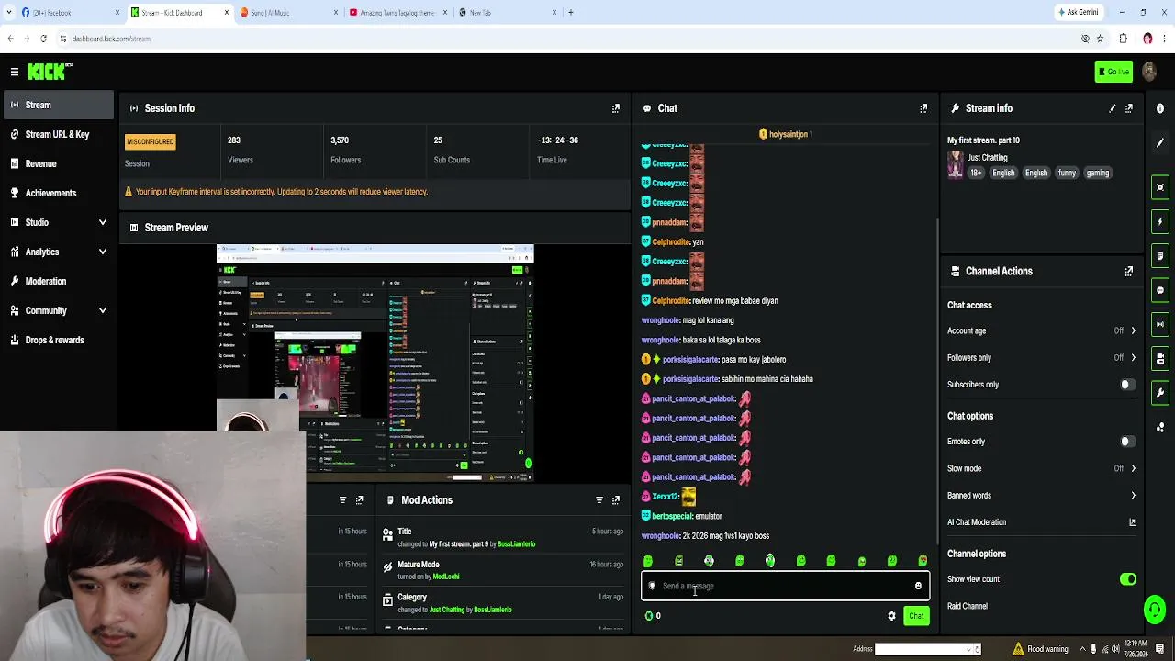Select the first green emote above message box
This screenshot has width=1175, height=661.
[648, 561]
